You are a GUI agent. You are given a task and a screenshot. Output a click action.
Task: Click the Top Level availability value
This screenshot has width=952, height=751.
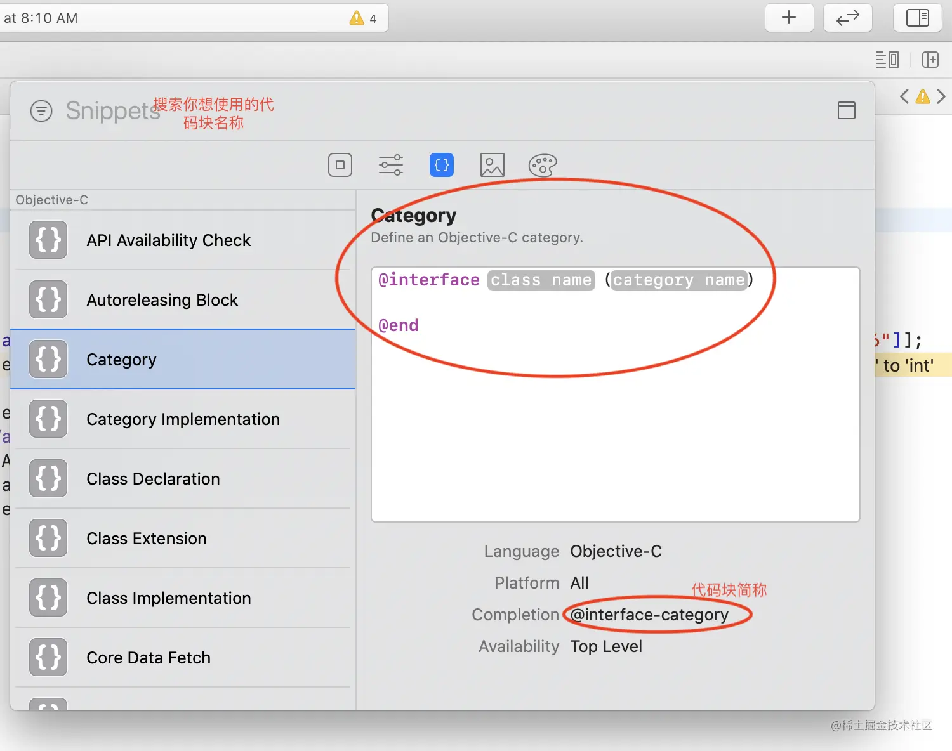[606, 646]
